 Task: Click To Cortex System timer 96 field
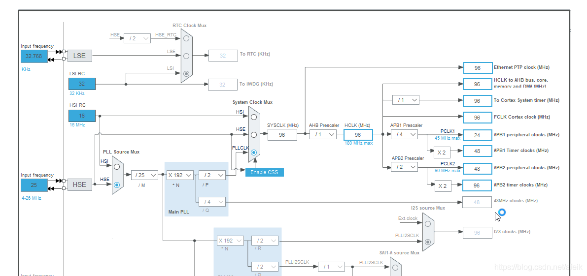478,101
